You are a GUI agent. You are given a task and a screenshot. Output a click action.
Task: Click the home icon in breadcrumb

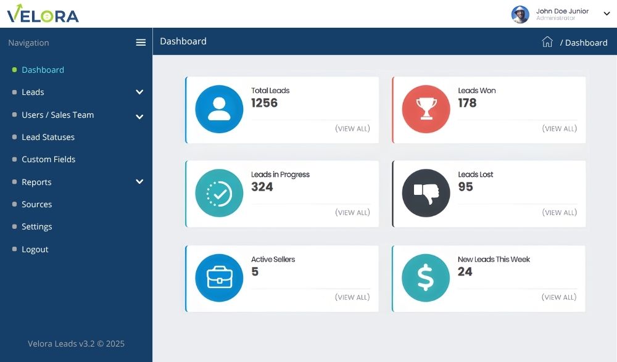tap(547, 42)
